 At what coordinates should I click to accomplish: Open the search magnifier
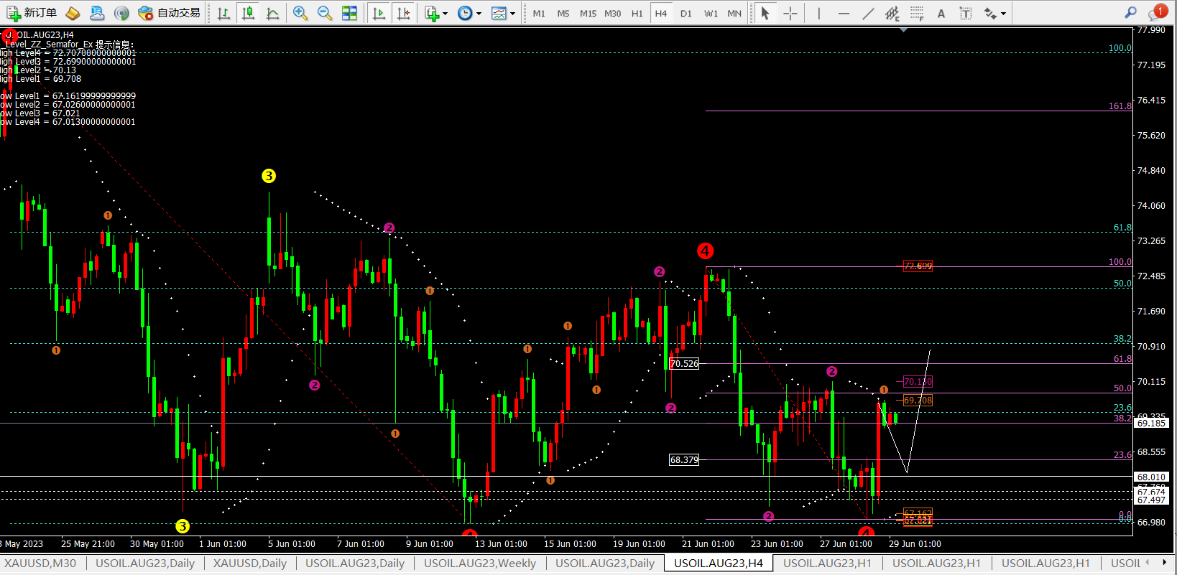tap(1130, 12)
